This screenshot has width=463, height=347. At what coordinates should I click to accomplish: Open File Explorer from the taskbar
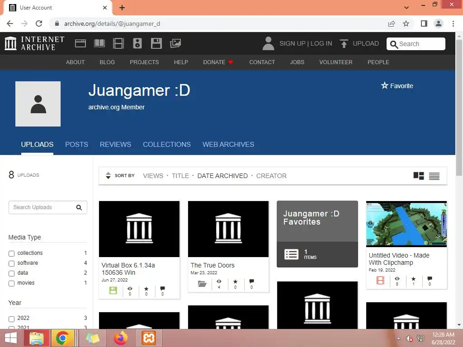(x=36, y=338)
